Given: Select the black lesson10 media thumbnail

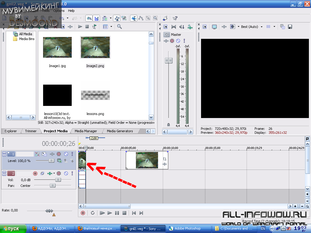Looking at the screenshot, I should click(x=57, y=95).
